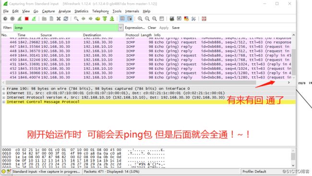Open capture options icon in toolbar
The image size is (312, 176).
(12, 19)
